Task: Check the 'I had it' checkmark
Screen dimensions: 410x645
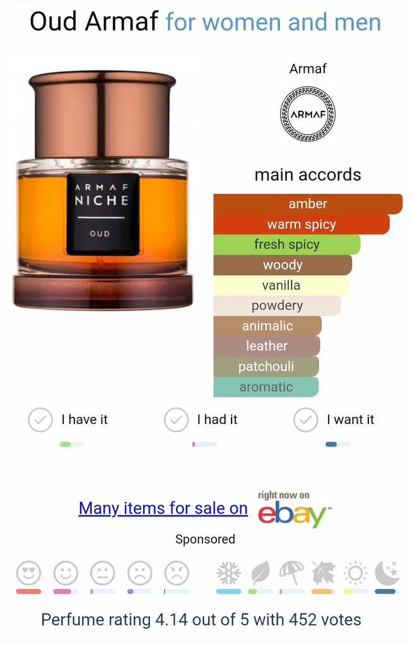Action: pyautogui.click(x=176, y=420)
